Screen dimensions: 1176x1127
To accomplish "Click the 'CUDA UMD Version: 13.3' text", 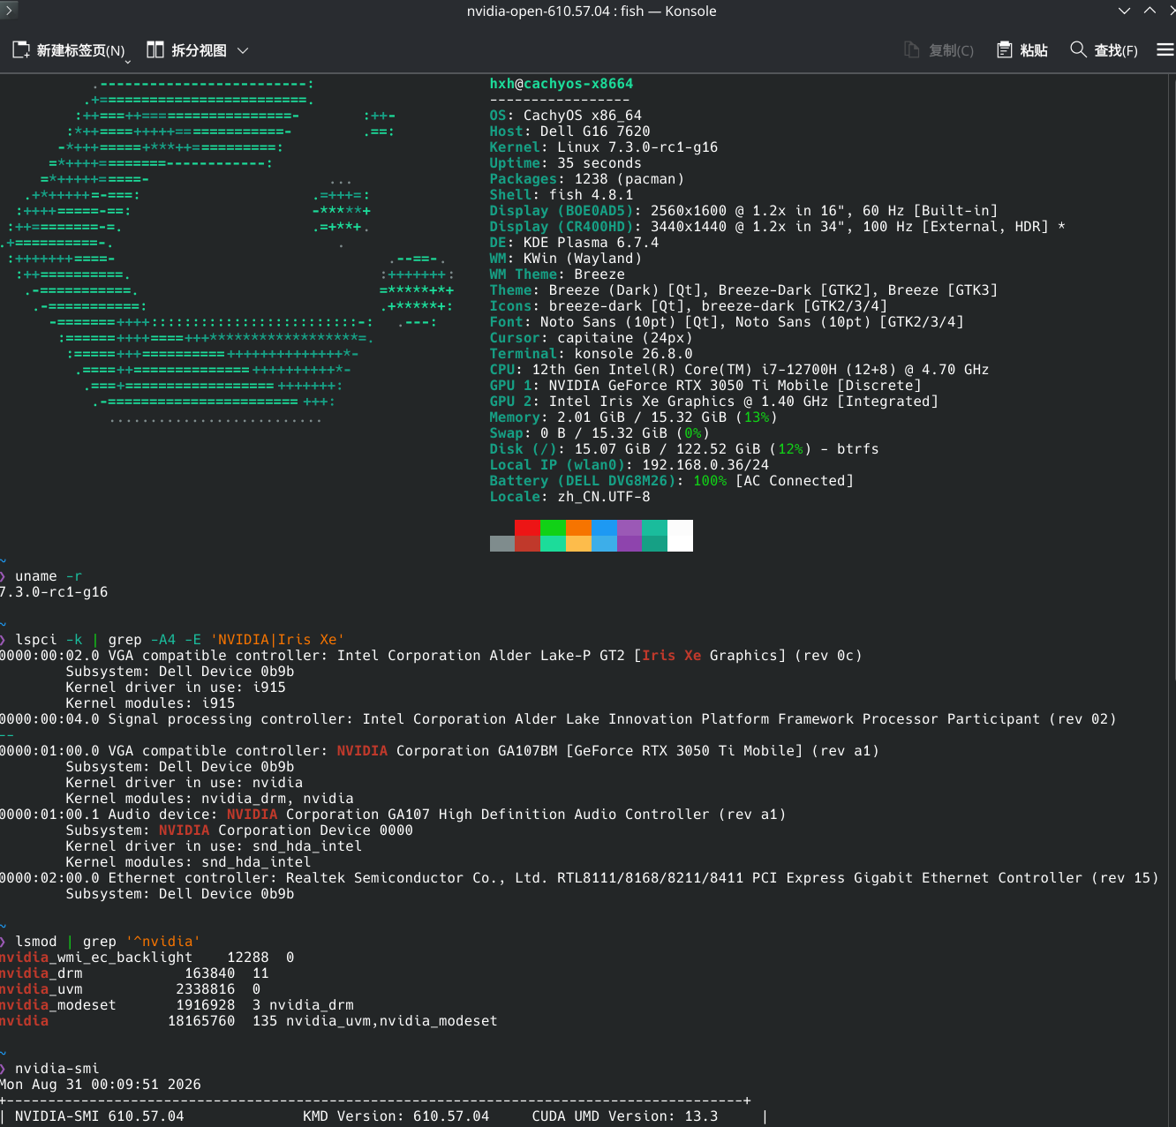I will coord(625,1116).
